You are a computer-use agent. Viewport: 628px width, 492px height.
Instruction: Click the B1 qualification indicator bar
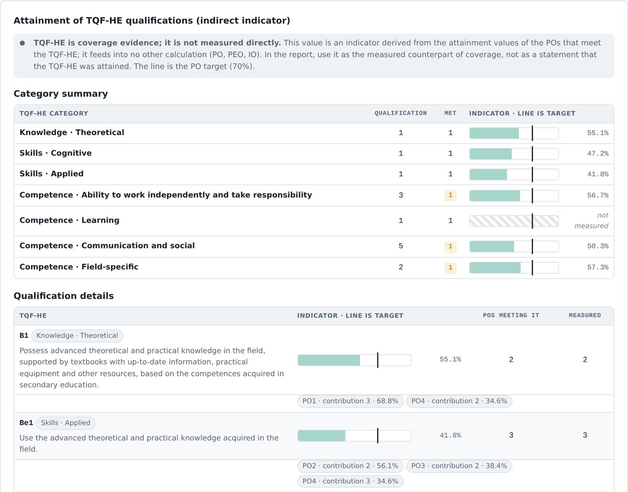(354, 360)
